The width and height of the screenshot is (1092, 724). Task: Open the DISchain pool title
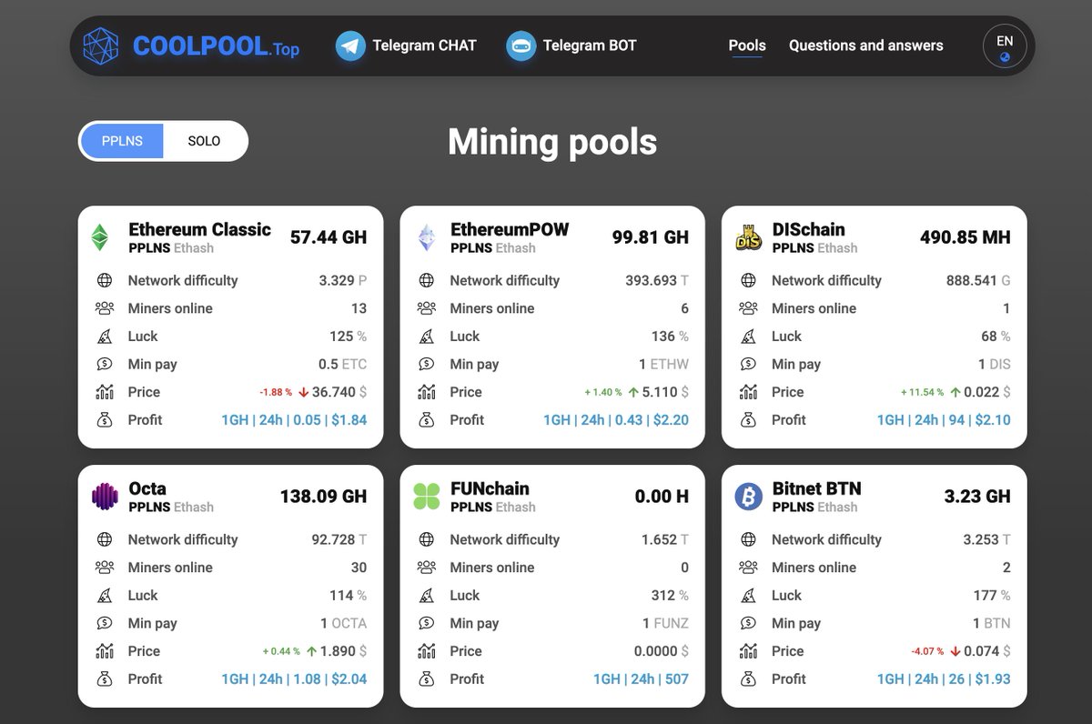808,229
